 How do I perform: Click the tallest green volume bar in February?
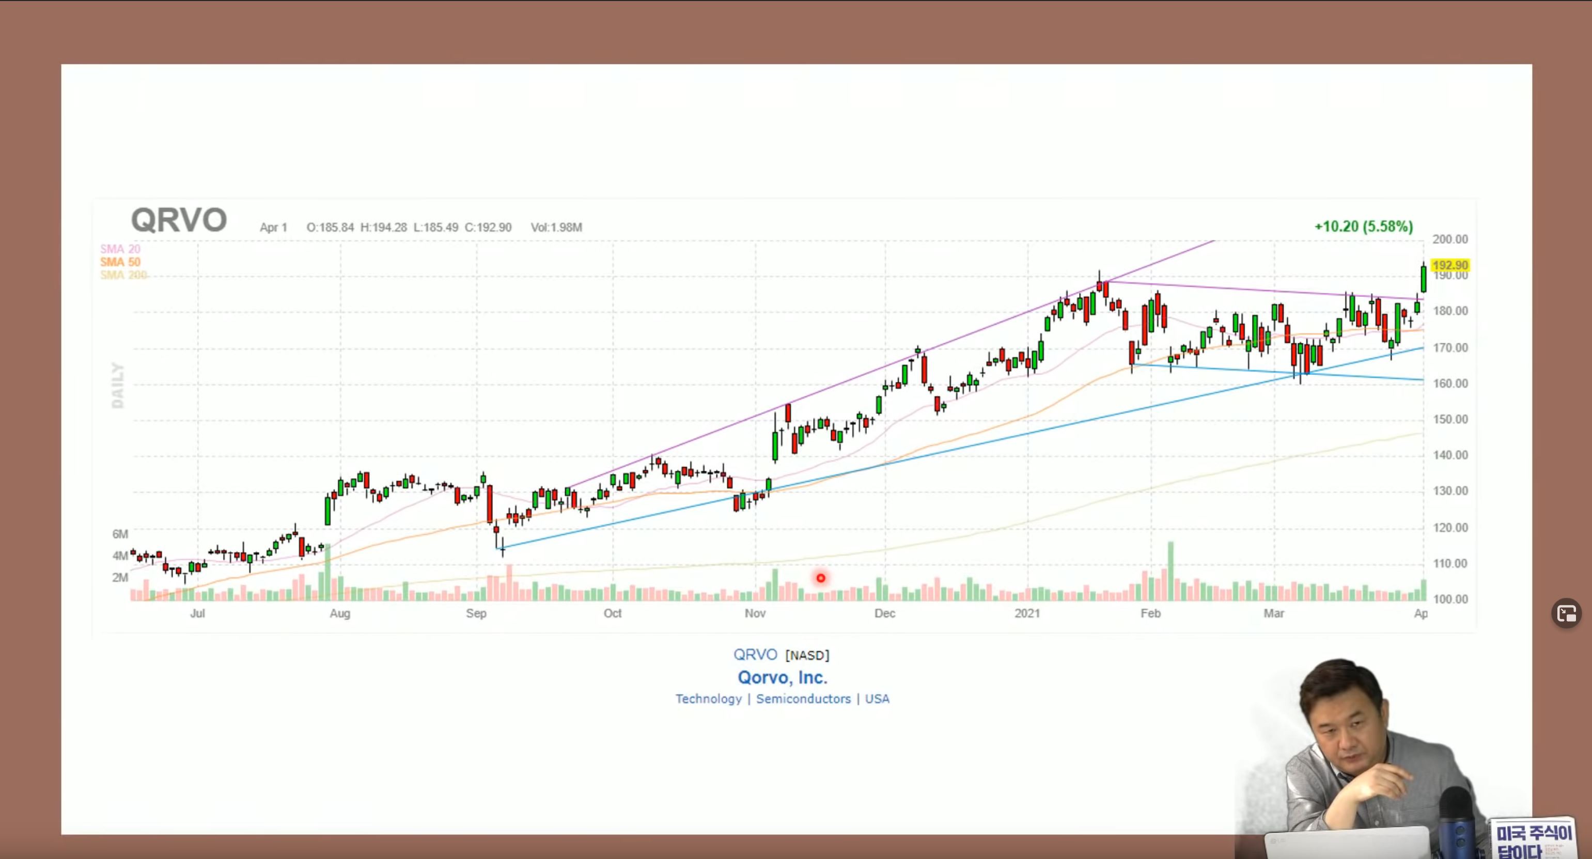click(1170, 571)
